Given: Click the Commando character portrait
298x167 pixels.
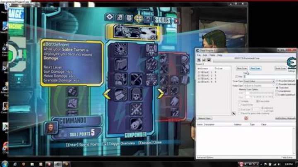Looking at the screenshot, I should [51, 128].
